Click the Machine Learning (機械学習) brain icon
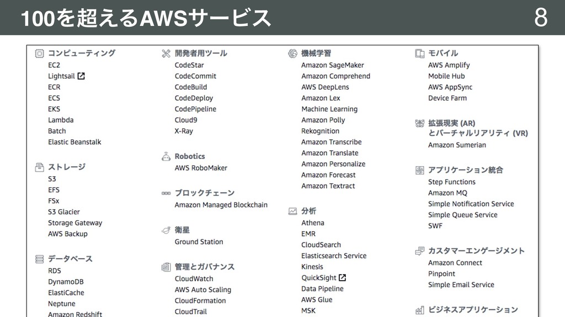The height and width of the screenshot is (317, 565). point(292,53)
